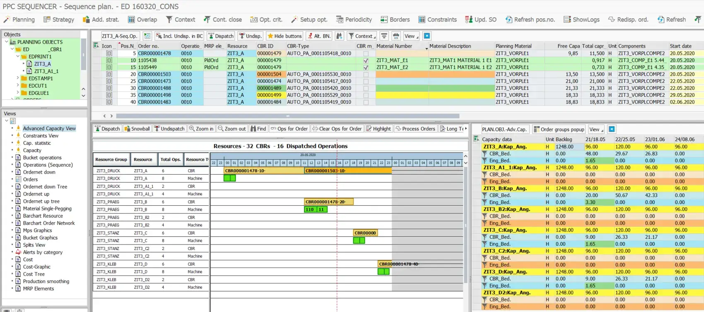704x312 pixels.
Task: Click the Find binoculars in Gantt toolbar
Action: (258, 129)
